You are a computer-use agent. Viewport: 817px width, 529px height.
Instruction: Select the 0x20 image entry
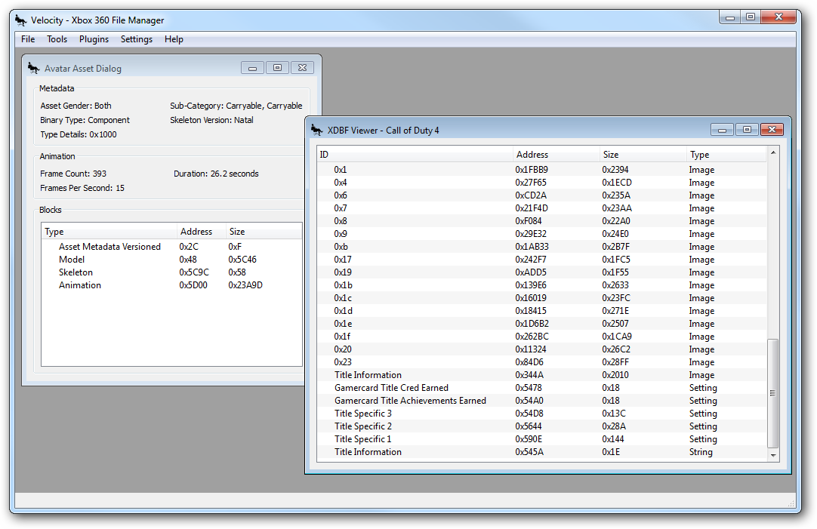click(x=542, y=349)
